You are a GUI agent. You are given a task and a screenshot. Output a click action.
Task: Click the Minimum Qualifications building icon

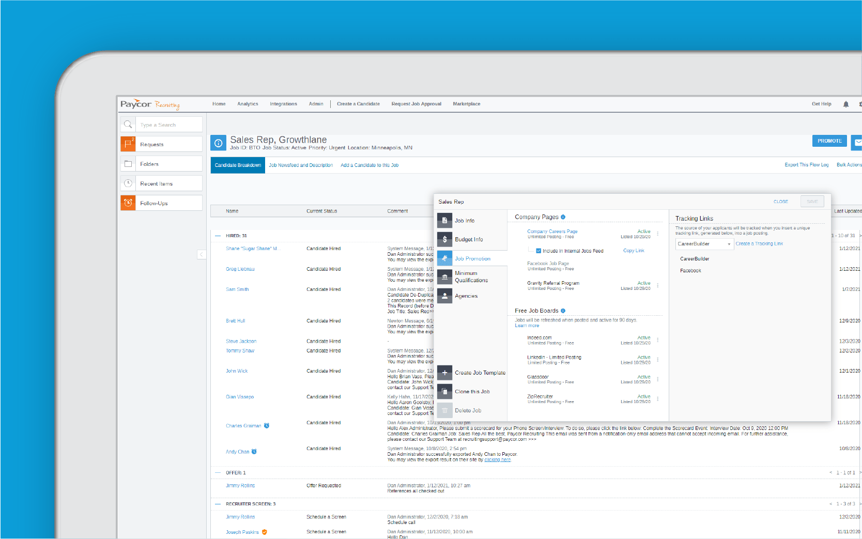pos(444,277)
